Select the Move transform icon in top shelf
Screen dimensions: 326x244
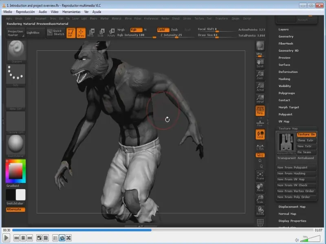pyautogui.click(x=91, y=33)
